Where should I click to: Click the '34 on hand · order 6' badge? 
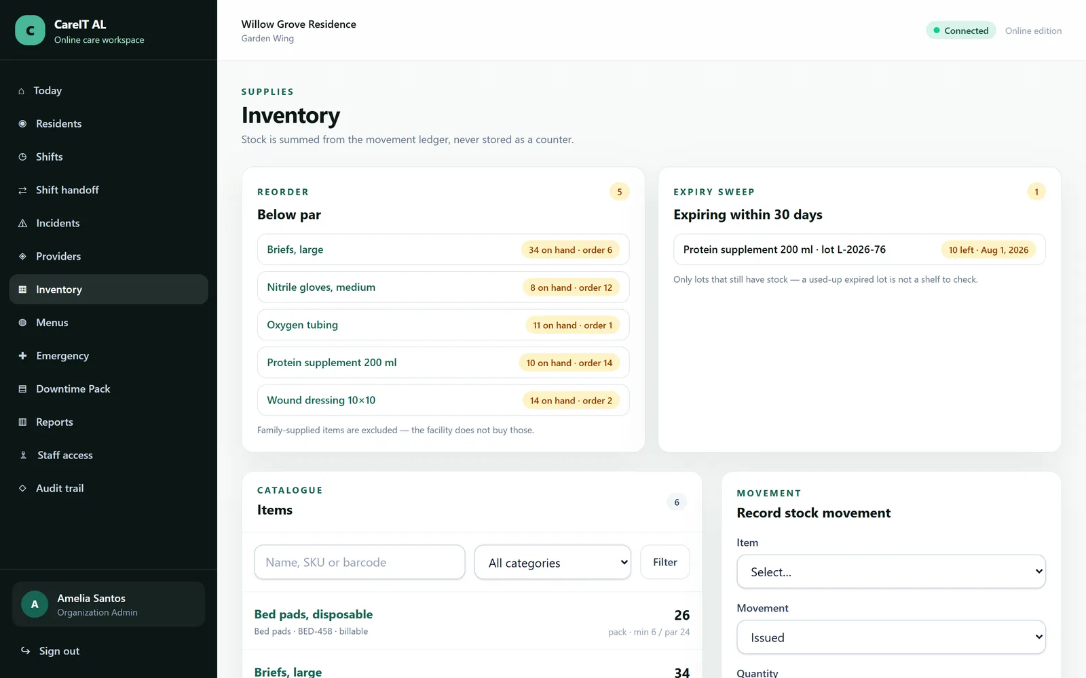point(570,250)
